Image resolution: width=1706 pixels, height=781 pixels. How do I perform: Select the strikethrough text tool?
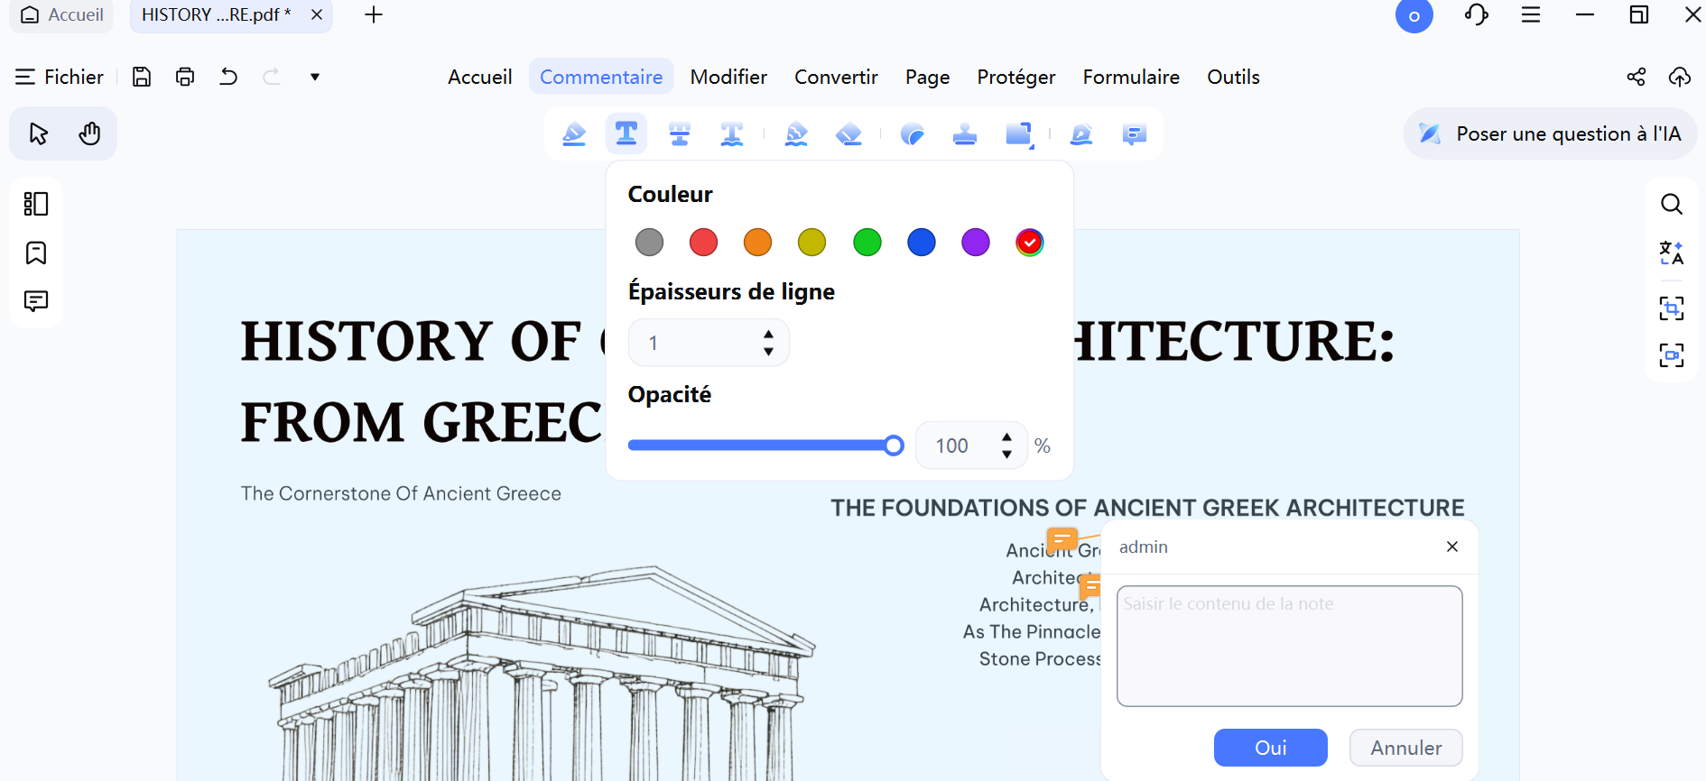[x=680, y=134]
